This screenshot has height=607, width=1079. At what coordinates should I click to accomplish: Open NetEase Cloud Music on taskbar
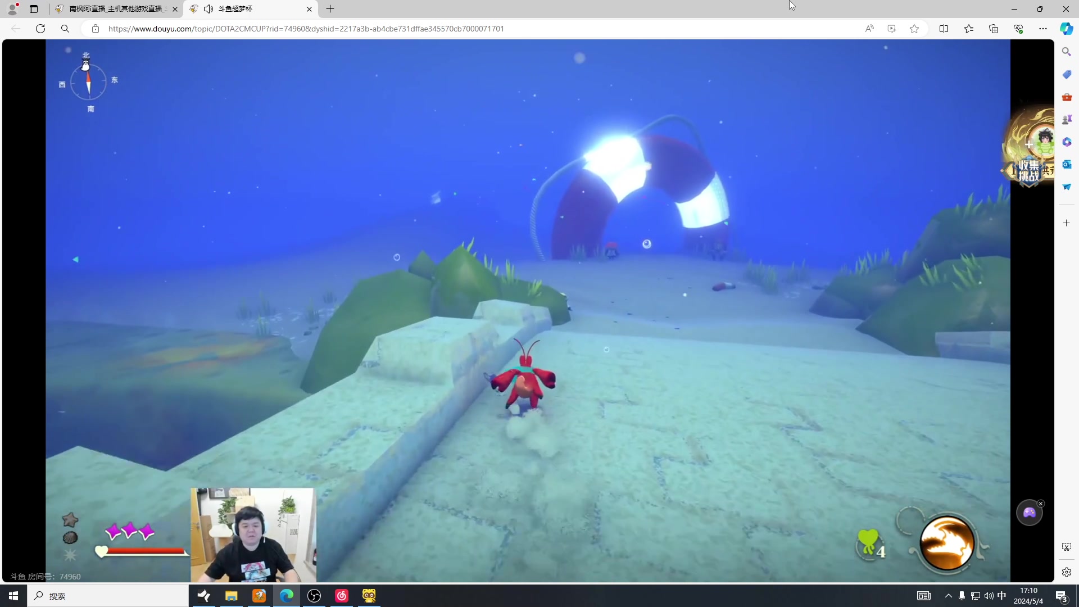click(342, 596)
